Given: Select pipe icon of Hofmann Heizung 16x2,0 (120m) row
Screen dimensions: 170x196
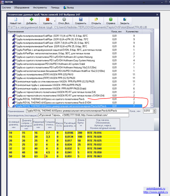Looking at the screenshot, I should tap(14, 67).
